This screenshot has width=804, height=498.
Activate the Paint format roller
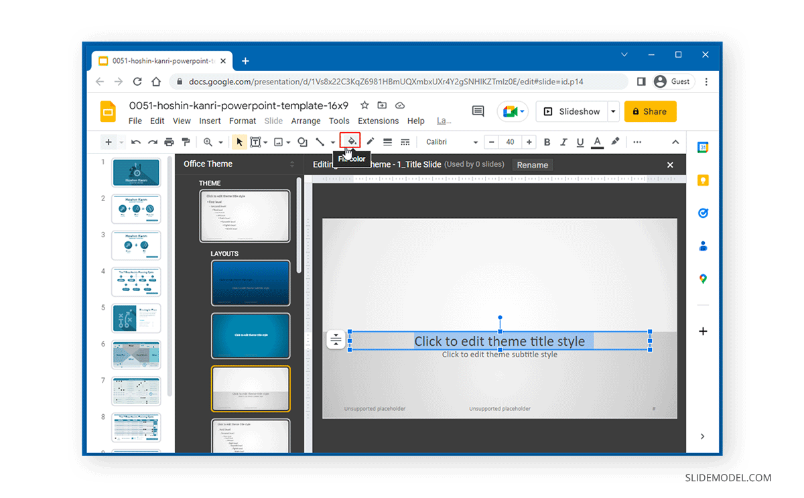[x=186, y=142]
